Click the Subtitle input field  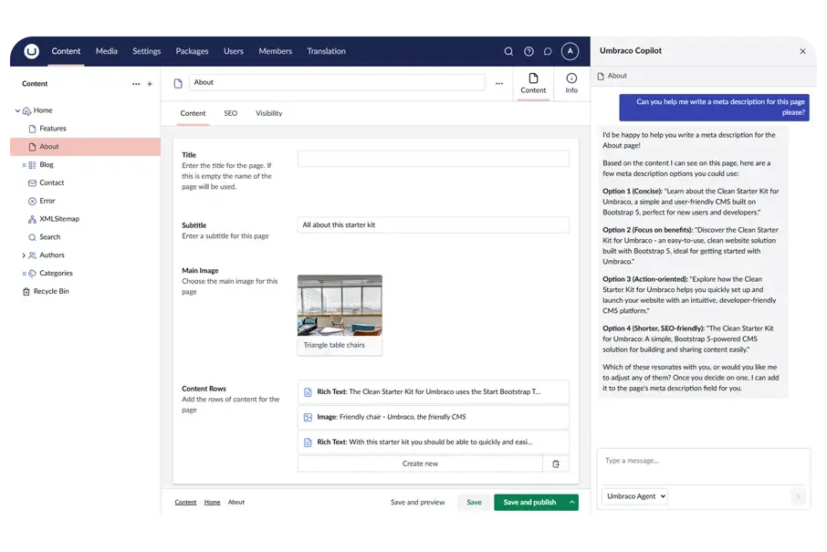pyautogui.click(x=434, y=225)
